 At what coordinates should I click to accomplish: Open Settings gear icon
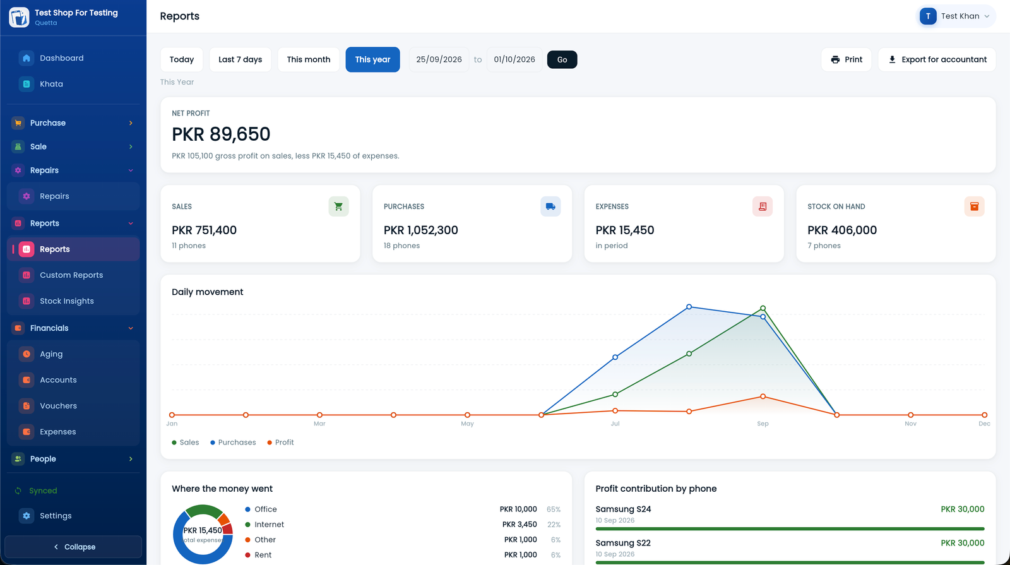[x=27, y=516]
